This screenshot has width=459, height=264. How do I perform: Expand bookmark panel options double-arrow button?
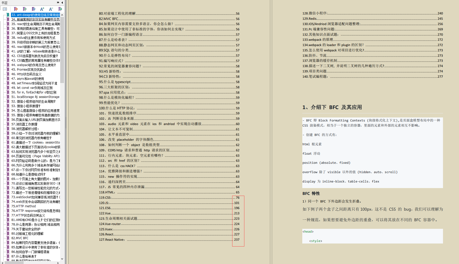[x=58, y=3]
